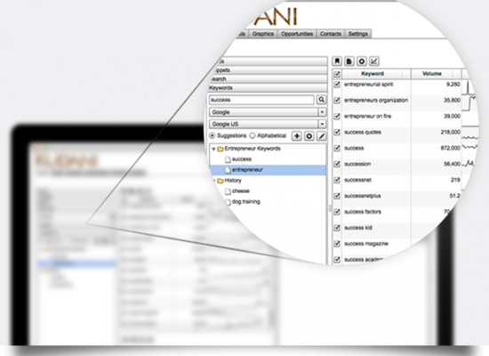Viewport: 489px width, 356px height.
Task: Open the chart icon above keyword table
Action: click(x=374, y=61)
